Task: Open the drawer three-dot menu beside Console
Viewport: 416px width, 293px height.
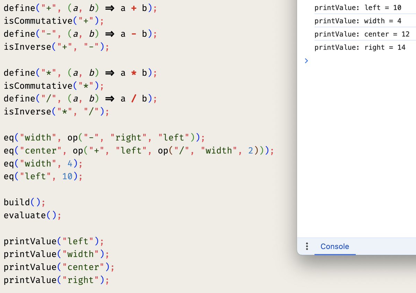Action: (x=306, y=247)
